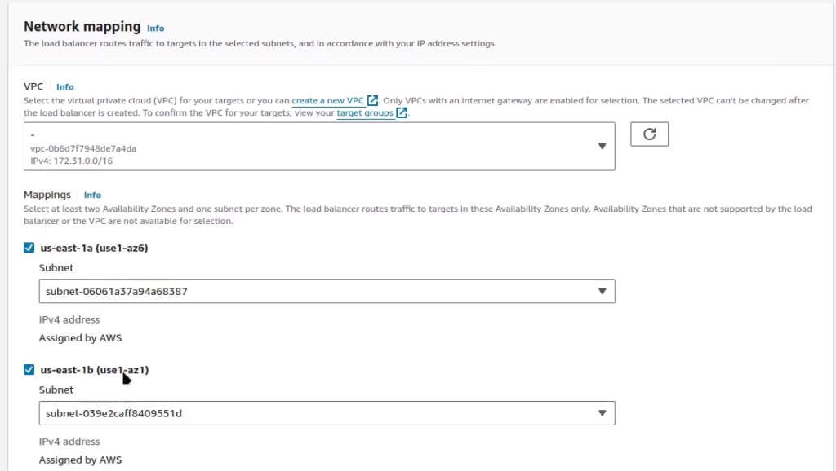Uncheck the us-east-1a availability zone checkbox

[x=29, y=248]
